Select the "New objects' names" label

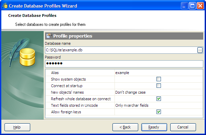(67, 92)
